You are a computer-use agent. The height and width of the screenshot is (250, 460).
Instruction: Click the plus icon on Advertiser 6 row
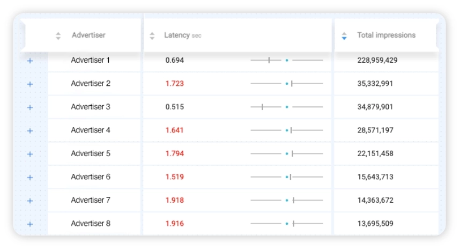tap(30, 178)
